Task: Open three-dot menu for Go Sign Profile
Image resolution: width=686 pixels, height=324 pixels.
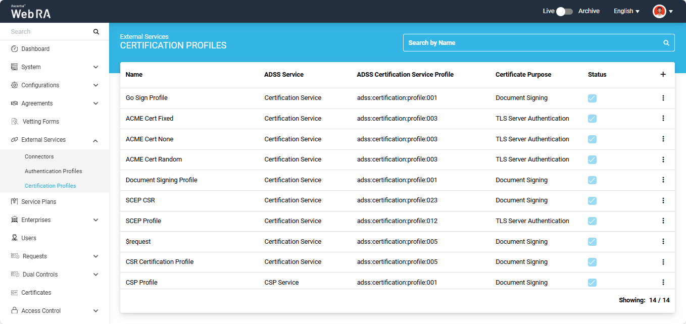Action: click(663, 98)
